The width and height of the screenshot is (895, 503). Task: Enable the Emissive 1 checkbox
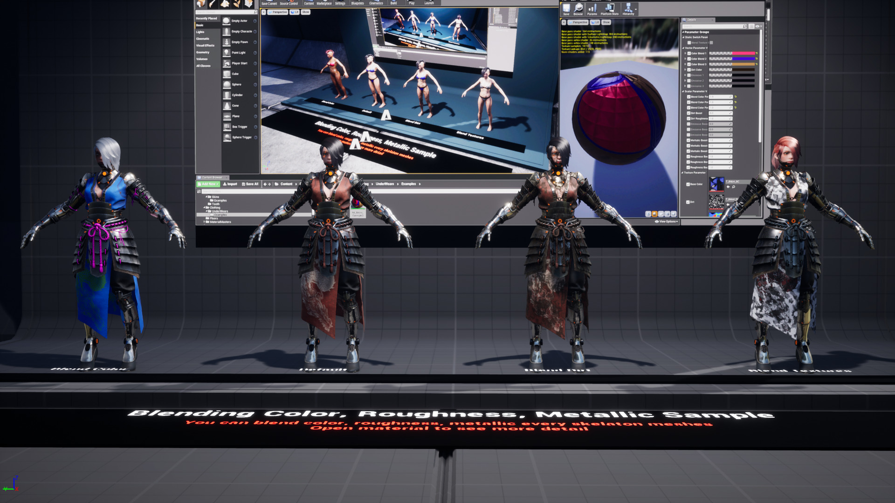coord(689,75)
